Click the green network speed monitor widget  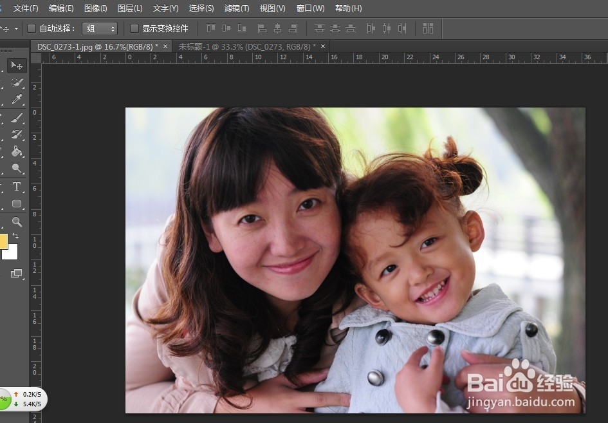(x=23, y=399)
